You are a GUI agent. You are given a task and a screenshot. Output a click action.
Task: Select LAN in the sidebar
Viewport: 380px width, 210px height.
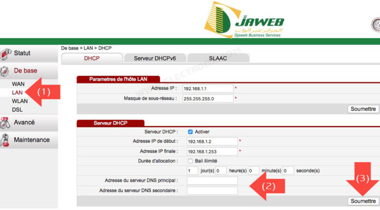[17, 93]
